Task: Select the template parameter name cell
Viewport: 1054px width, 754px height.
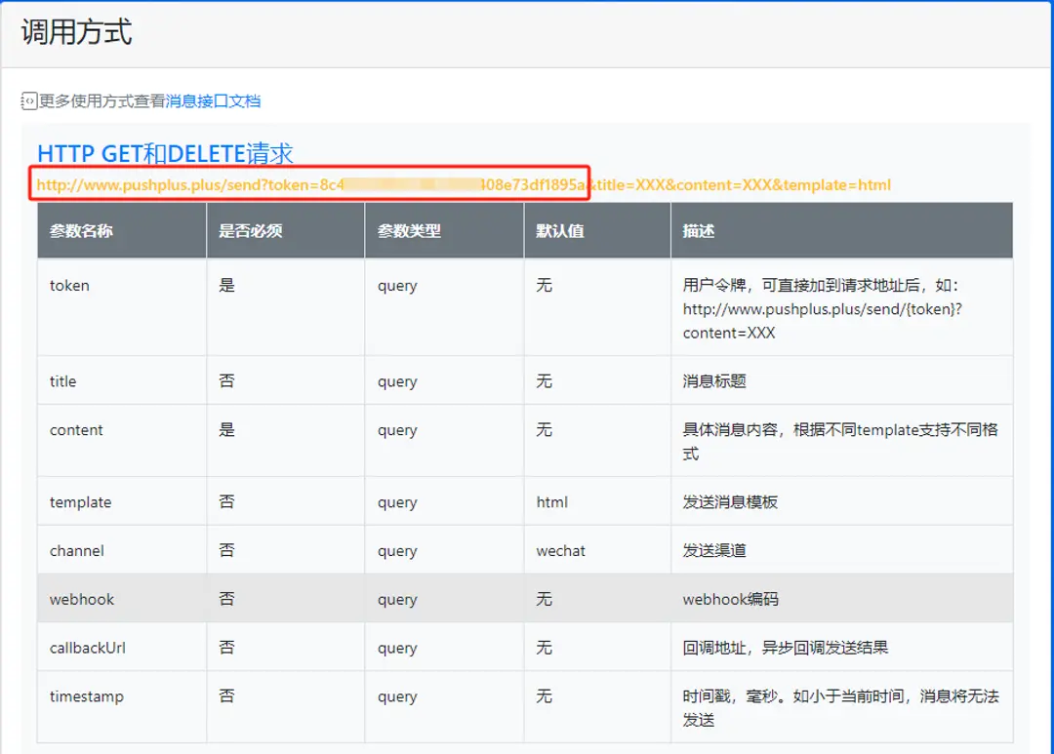Action: 122,501
